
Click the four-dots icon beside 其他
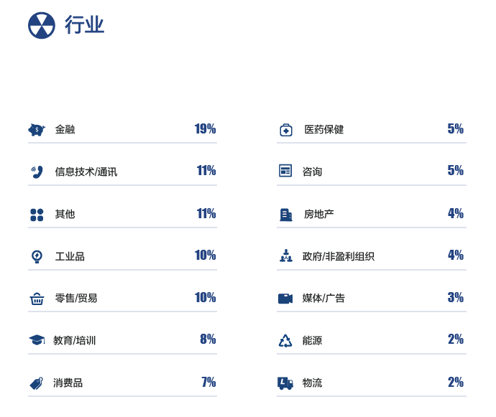click(37, 214)
